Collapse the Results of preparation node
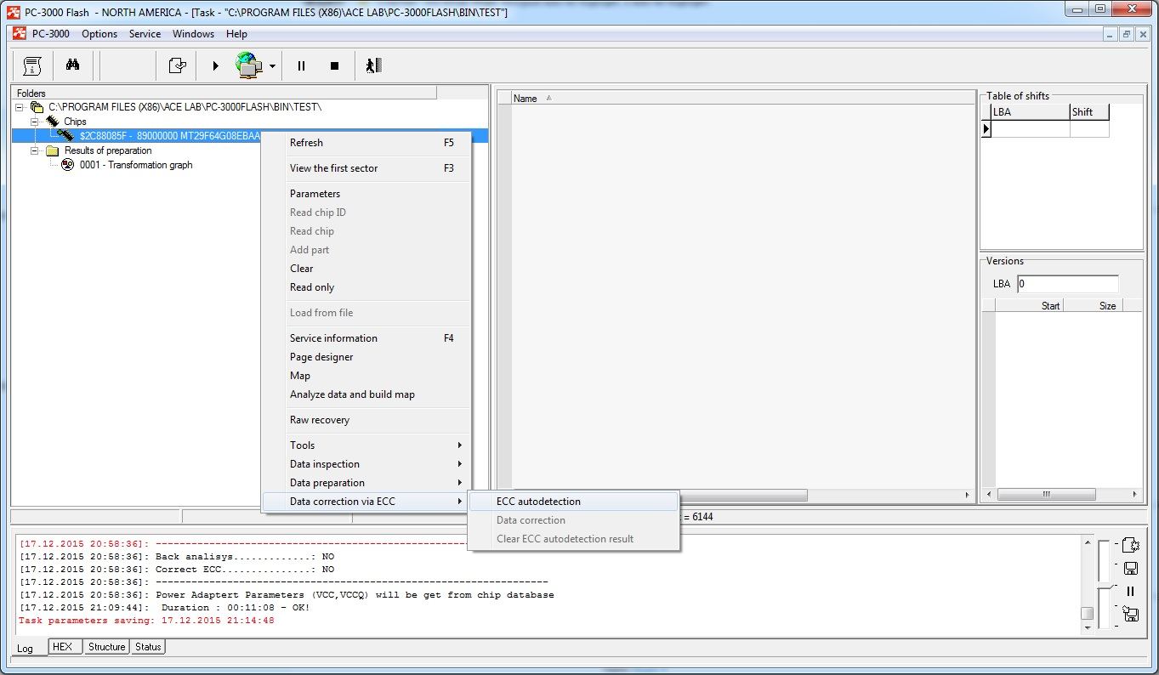 (36, 150)
